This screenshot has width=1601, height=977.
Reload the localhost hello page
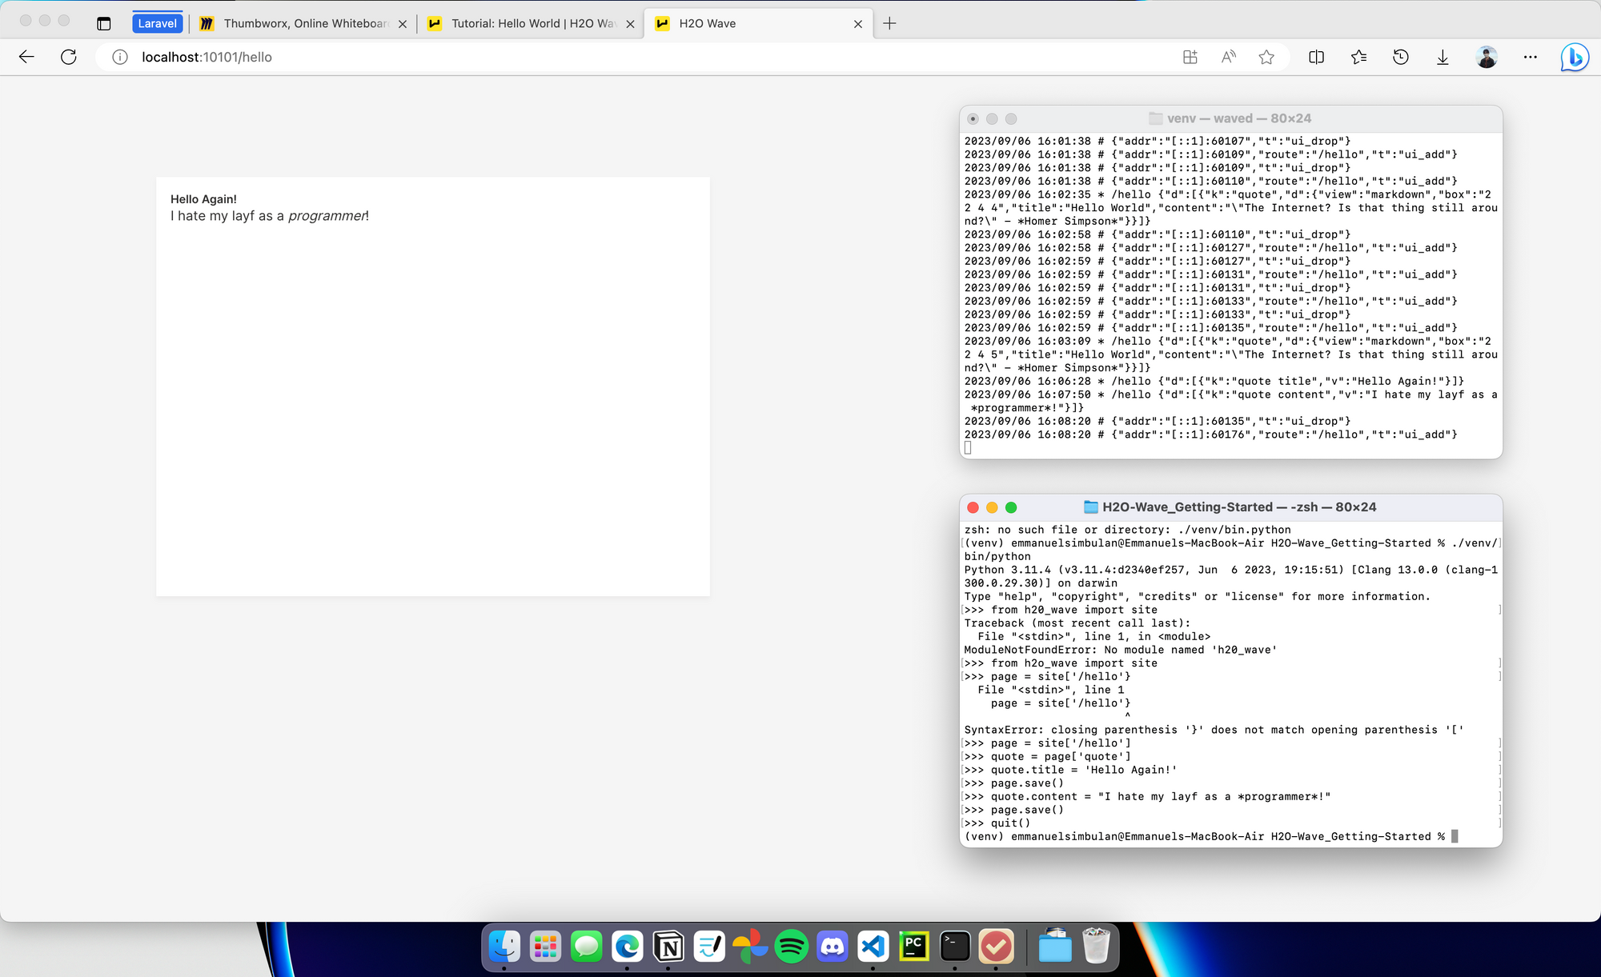69,57
